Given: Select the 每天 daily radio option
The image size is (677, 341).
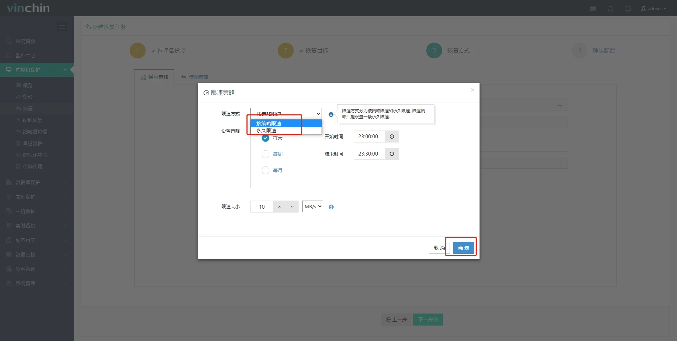Looking at the screenshot, I should (266, 138).
